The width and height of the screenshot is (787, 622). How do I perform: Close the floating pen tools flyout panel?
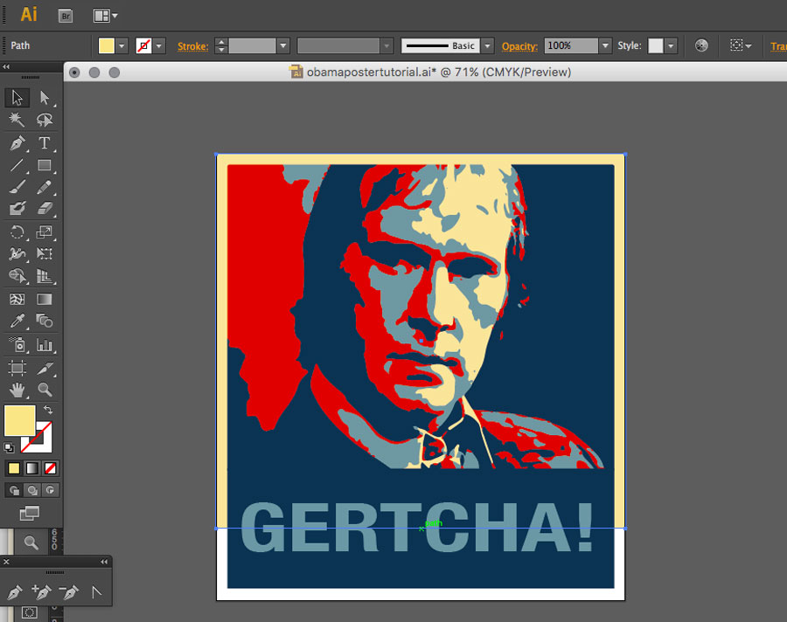point(6,562)
